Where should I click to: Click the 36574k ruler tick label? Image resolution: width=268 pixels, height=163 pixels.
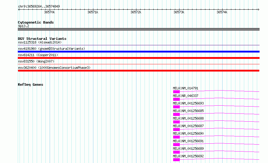click(222, 12)
